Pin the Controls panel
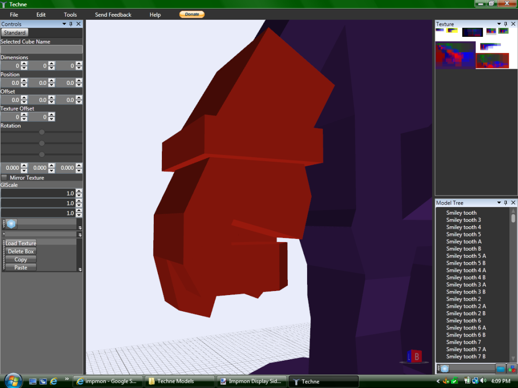This screenshot has height=388, width=518. click(x=71, y=24)
